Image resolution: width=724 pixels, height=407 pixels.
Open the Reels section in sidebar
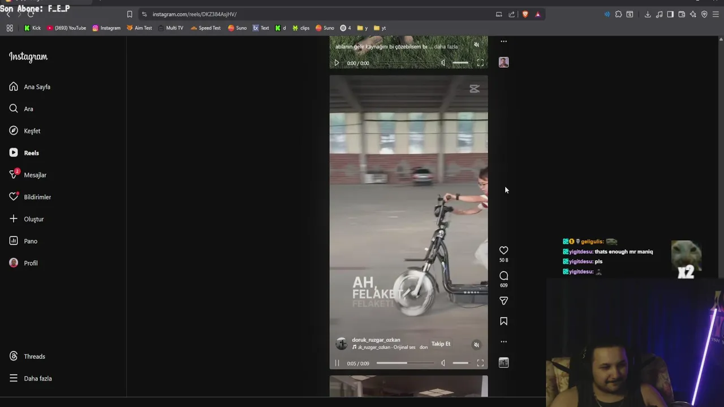pyautogui.click(x=24, y=153)
